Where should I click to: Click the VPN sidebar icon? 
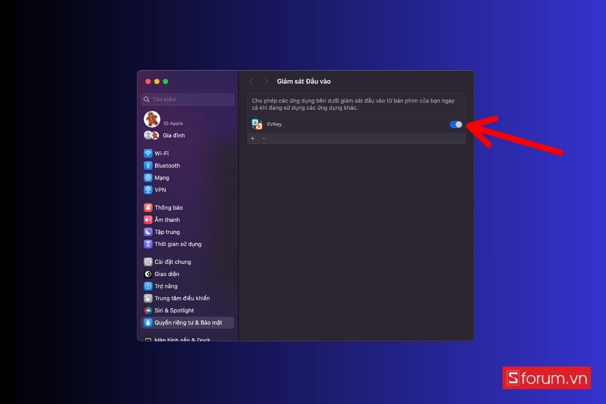tap(148, 190)
